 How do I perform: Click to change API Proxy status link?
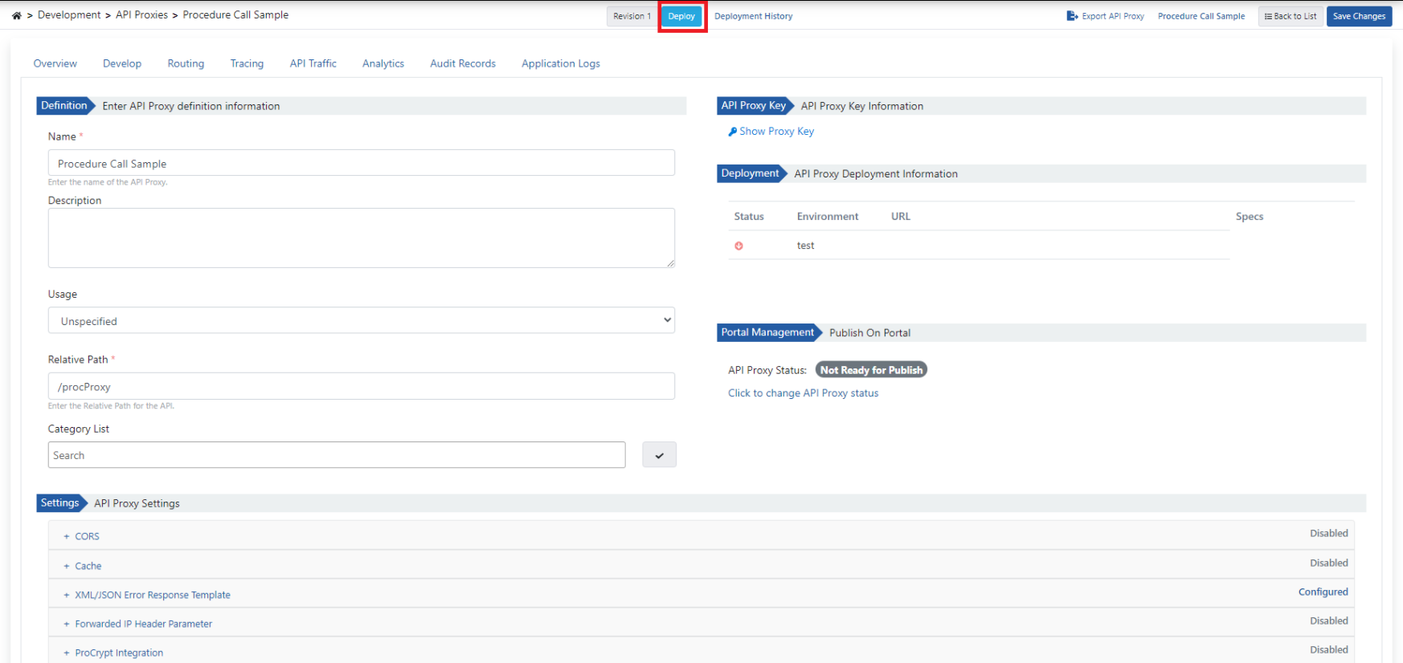point(803,393)
